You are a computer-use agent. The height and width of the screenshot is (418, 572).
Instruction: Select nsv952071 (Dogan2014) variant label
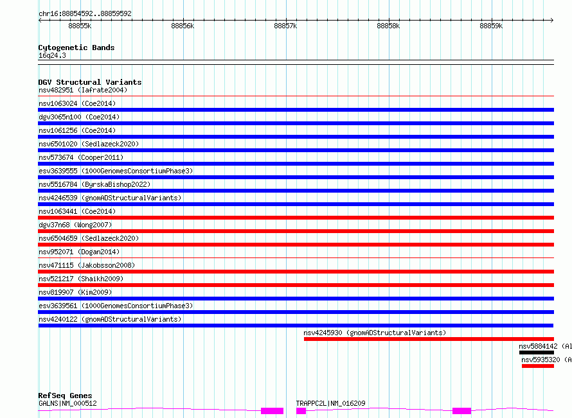click(79, 252)
